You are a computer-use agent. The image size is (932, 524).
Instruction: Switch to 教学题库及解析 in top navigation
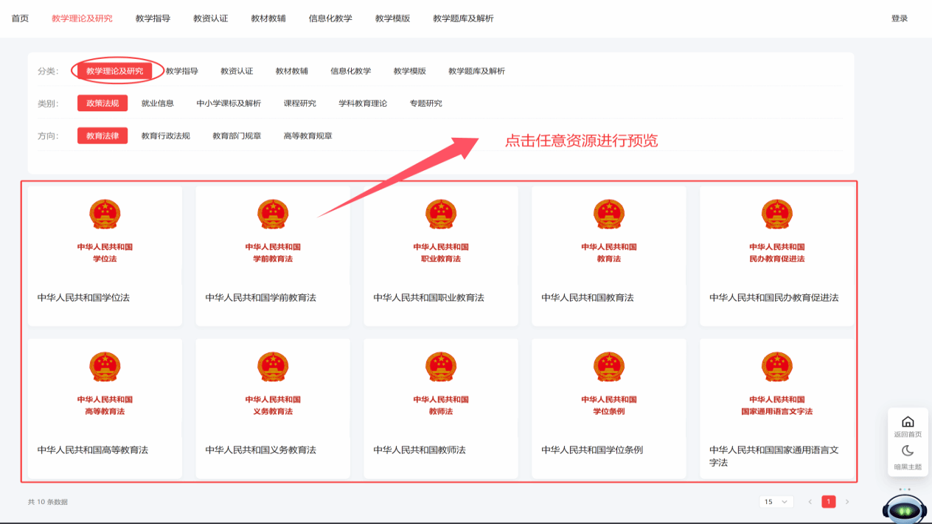pos(463,18)
